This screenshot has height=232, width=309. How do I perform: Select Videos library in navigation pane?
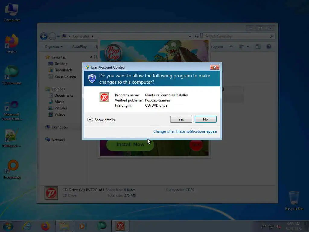[x=60, y=114]
